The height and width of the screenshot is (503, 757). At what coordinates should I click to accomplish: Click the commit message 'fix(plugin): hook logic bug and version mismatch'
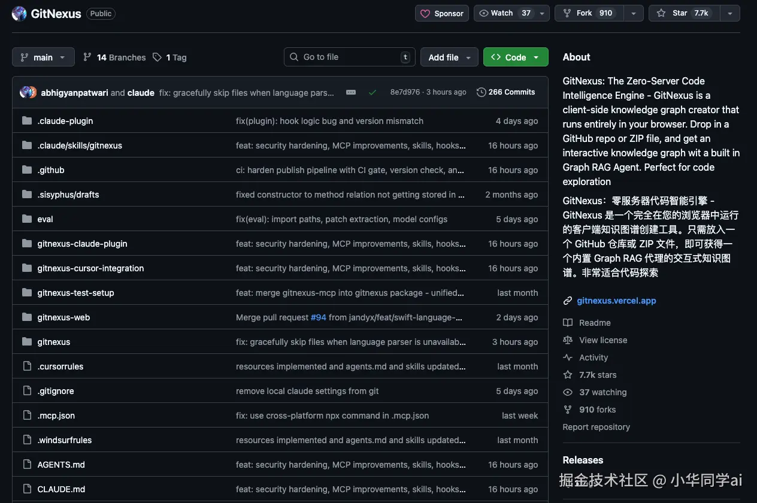[x=329, y=121]
